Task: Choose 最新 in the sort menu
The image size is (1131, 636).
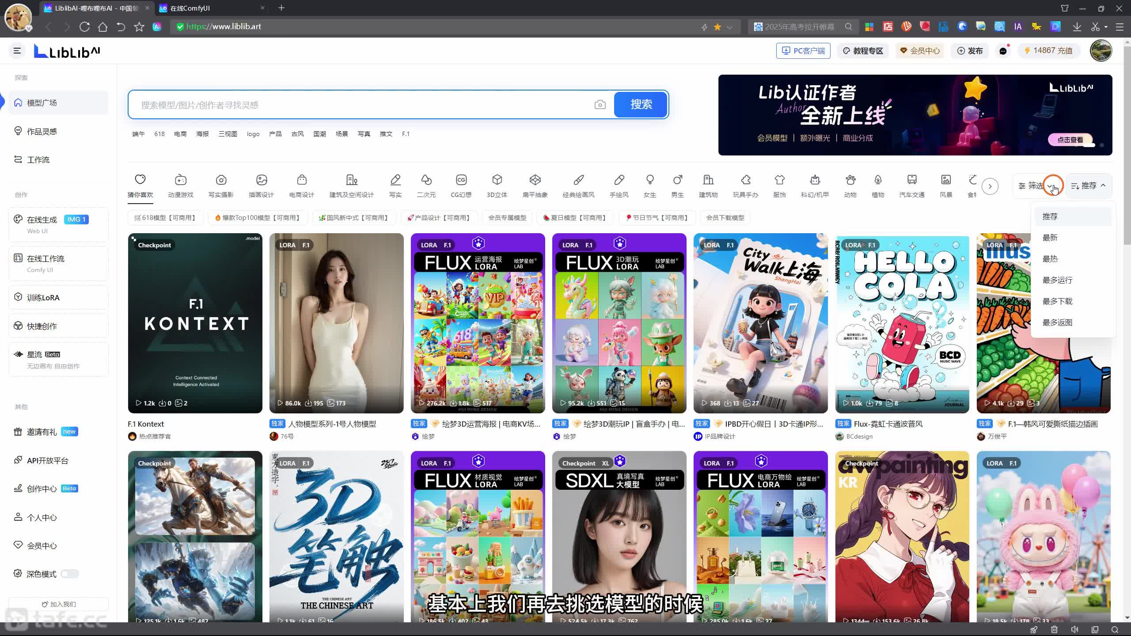Action: click(1073, 238)
